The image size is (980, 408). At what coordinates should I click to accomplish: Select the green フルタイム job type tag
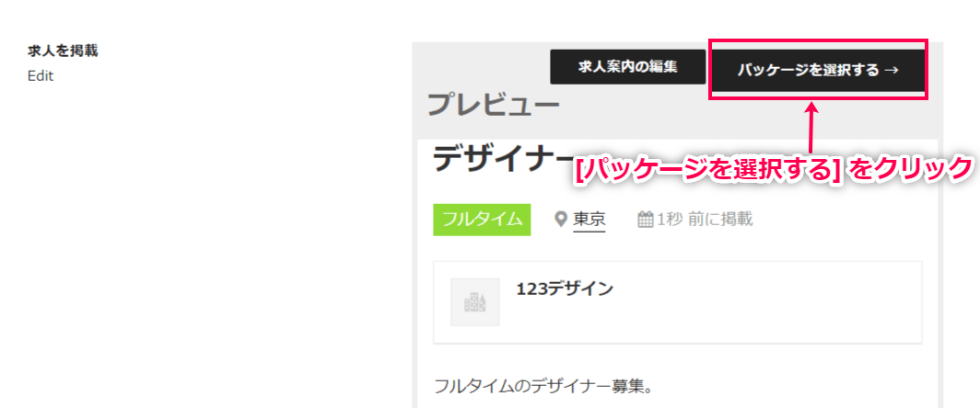pyautogui.click(x=482, y=220)
